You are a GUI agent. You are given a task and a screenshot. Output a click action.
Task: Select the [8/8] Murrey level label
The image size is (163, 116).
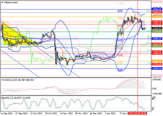[120, 11]
